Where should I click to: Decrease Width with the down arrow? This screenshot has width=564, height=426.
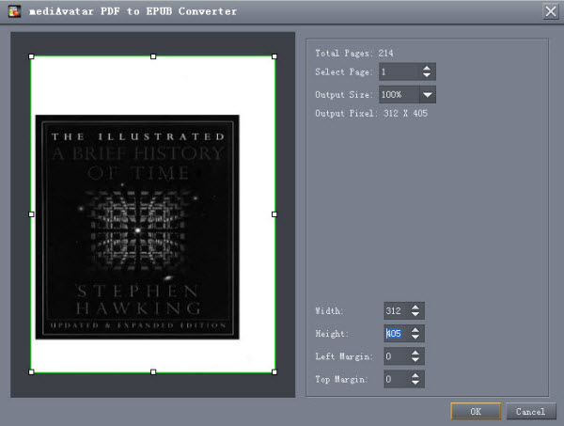tap(415, 314)
